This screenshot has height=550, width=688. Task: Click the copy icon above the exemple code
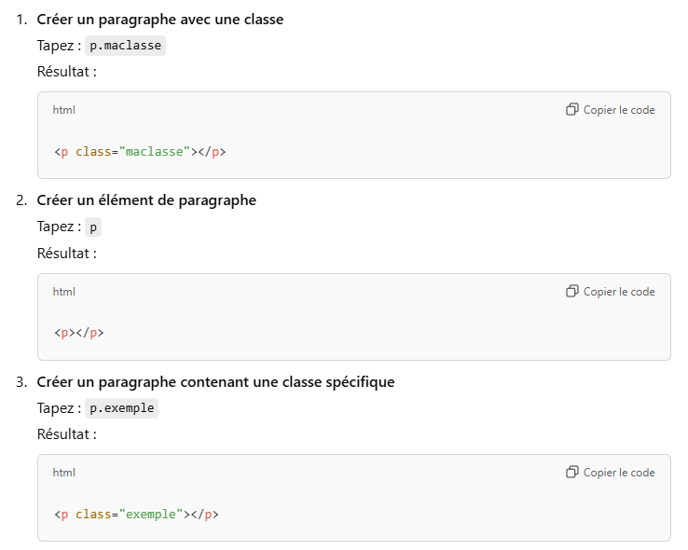click(x=572, y=473)
